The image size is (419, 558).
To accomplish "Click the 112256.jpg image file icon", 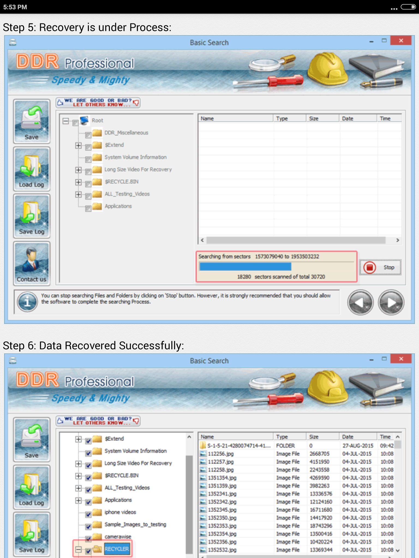I will pyautogui.click(x=203, y=454).
